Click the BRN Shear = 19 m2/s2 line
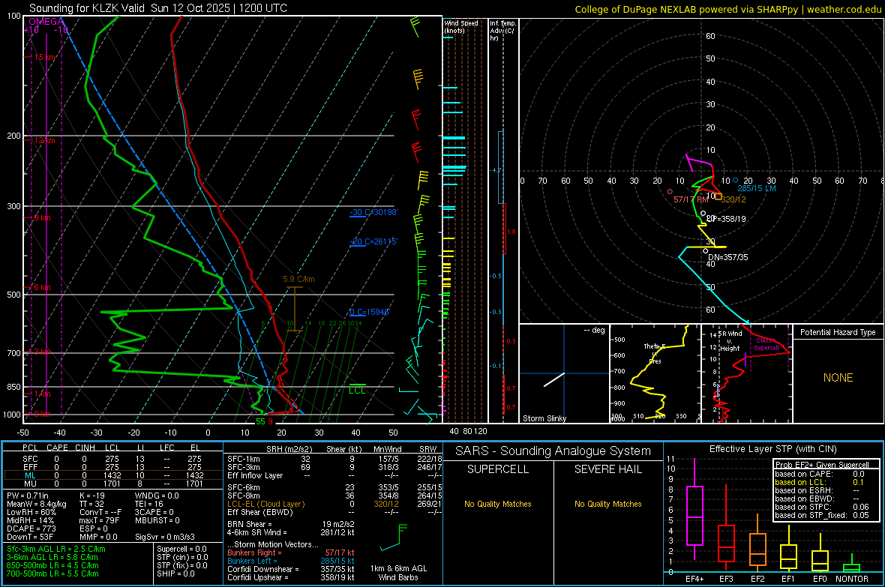The image size is (885, 587). [x=291, y=524]
